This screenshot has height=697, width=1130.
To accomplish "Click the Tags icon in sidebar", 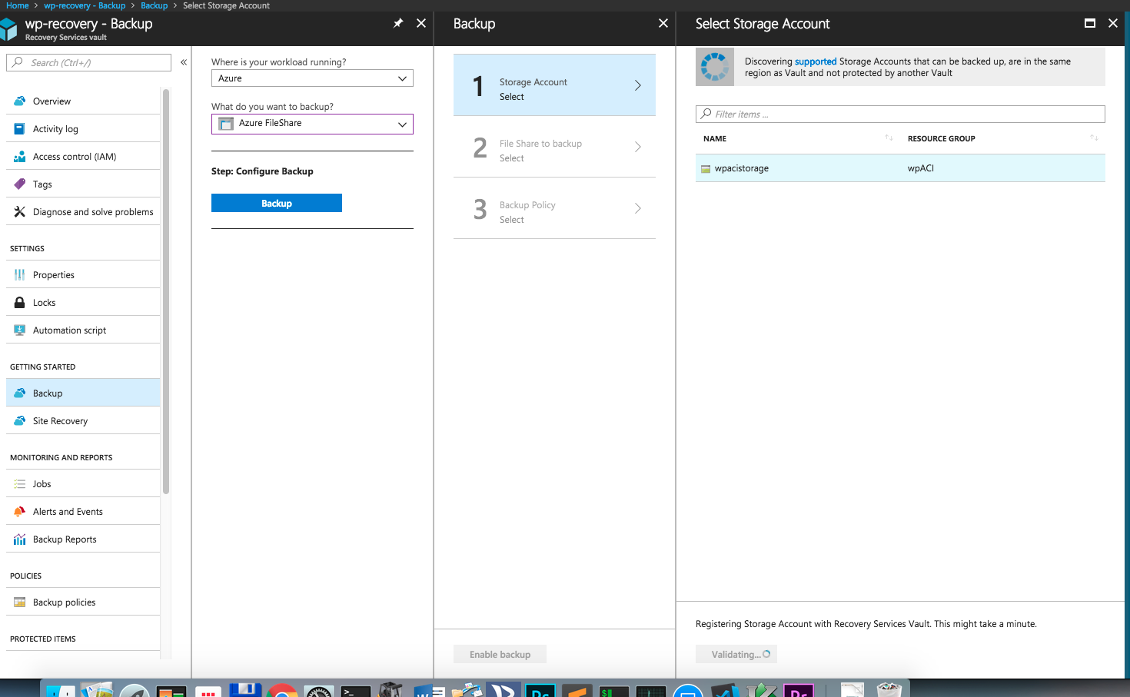I will (x=20, y=184).
